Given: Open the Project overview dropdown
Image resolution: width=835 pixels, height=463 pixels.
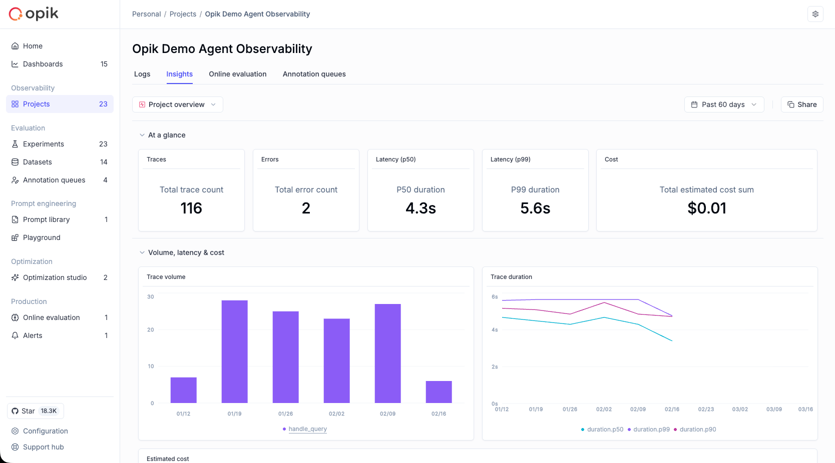Looking at the screenshot, I should point(177,104).
